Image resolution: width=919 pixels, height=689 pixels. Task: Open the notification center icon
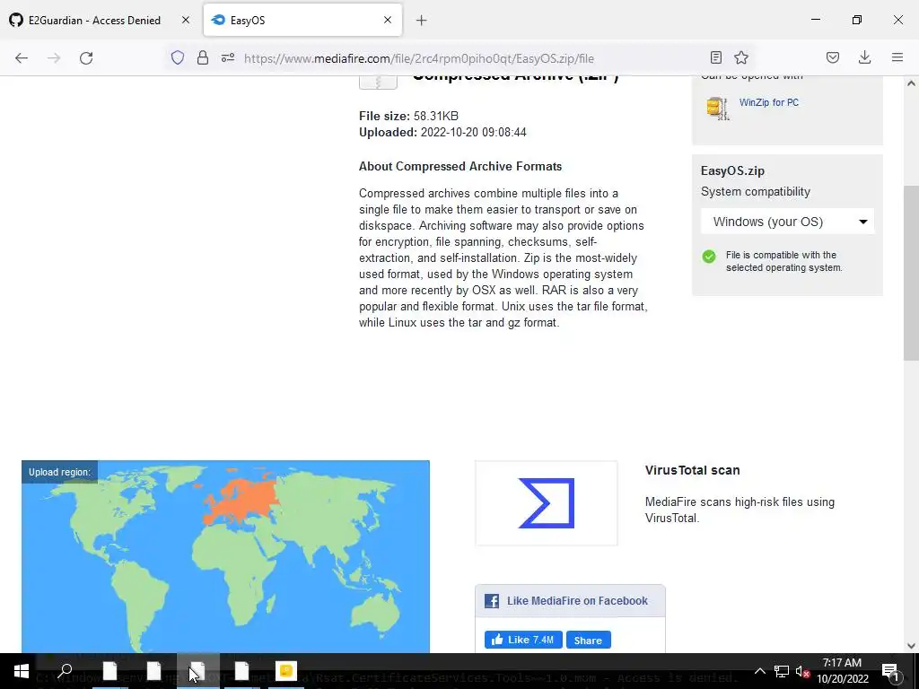(x=890, y=671)
